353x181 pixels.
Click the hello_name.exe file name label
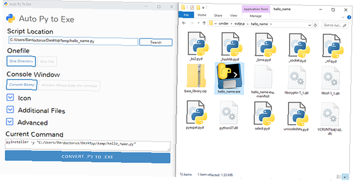tap(229, 92)
